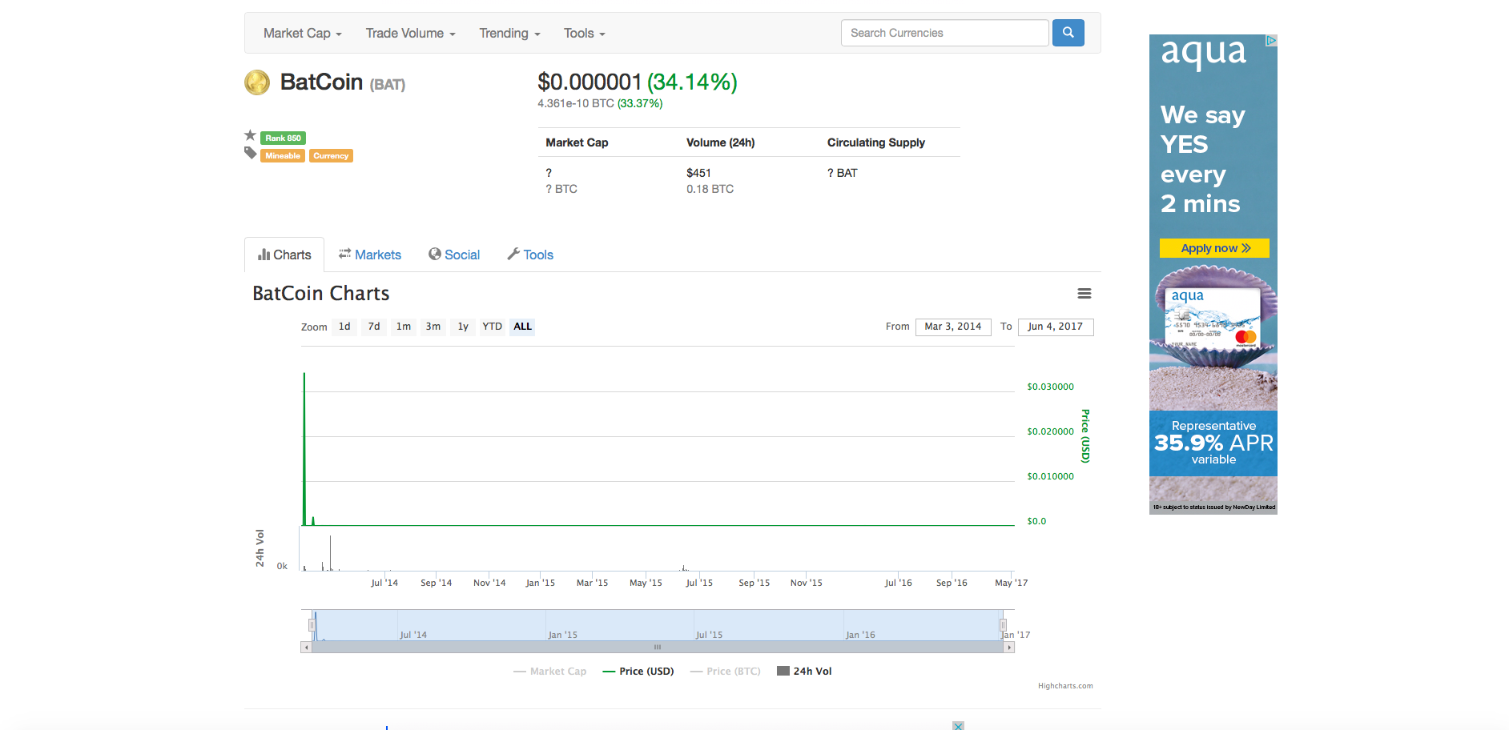Set chart zoom to 7d

click(x=374, y=327)
